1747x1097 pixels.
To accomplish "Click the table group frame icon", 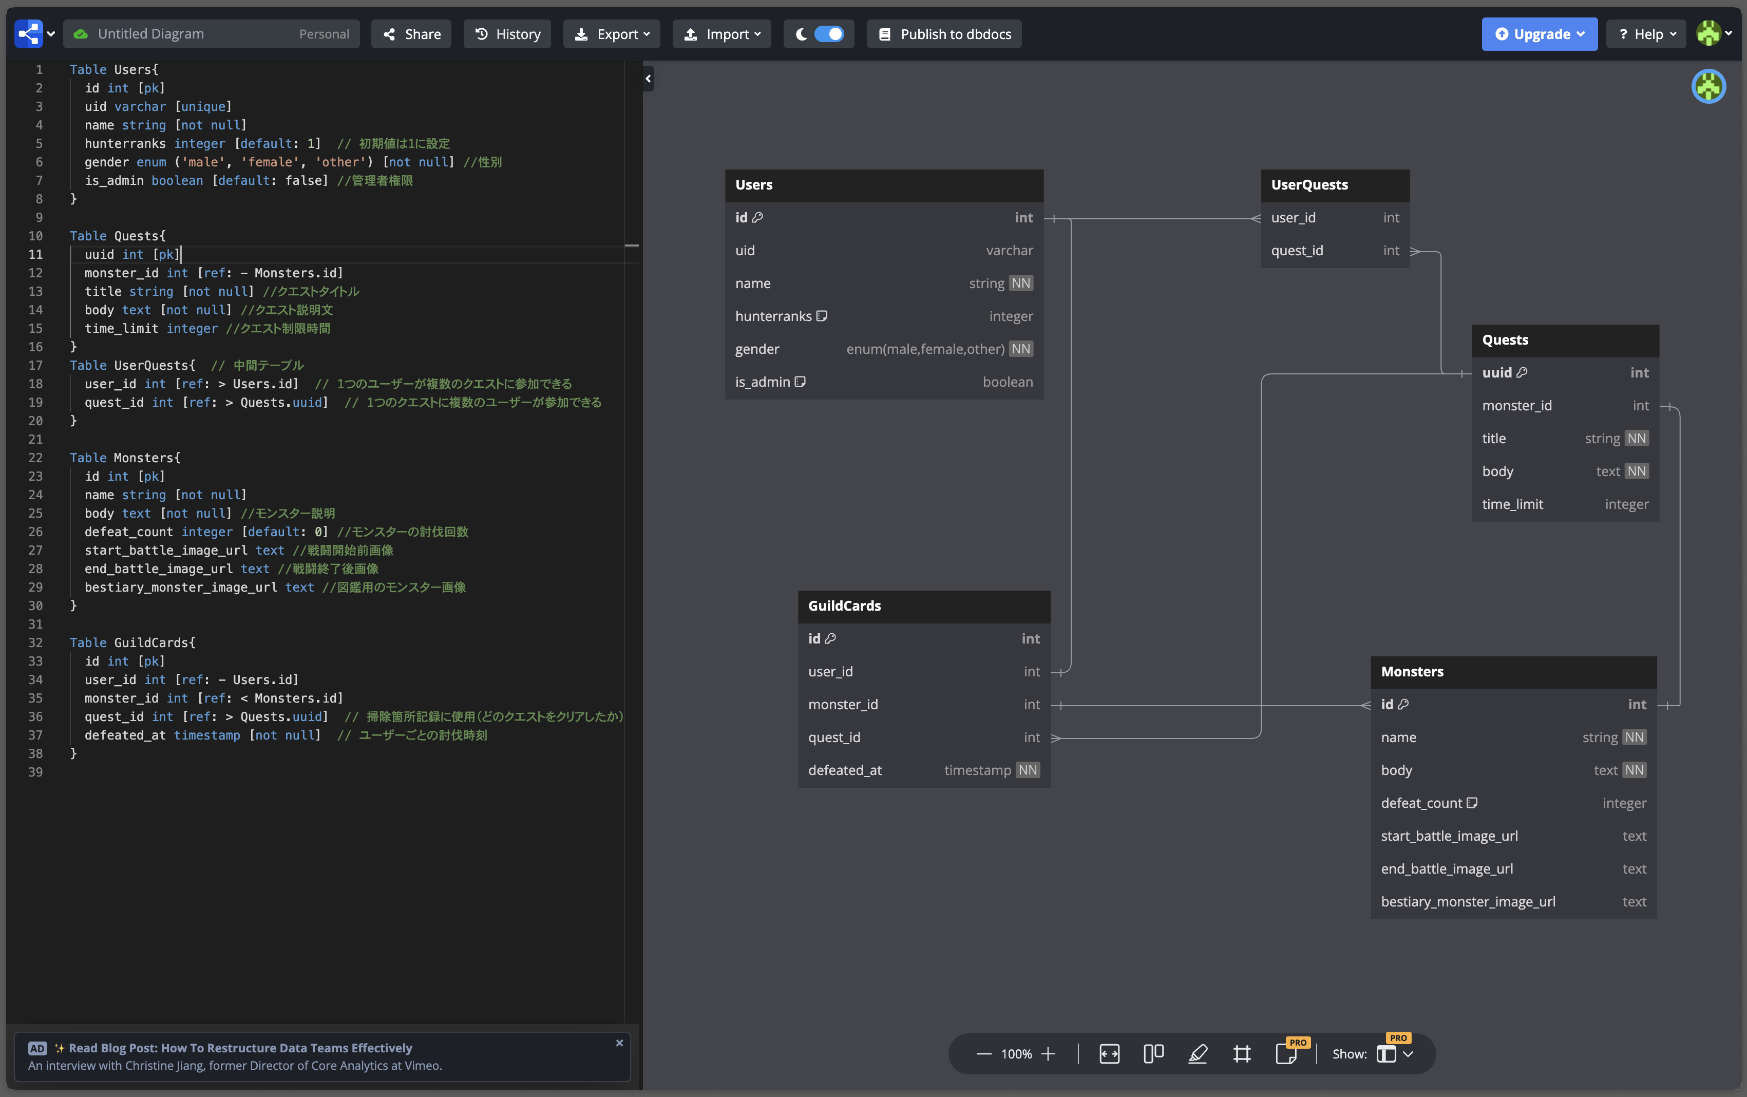I will click(x=1242, y=1053).
